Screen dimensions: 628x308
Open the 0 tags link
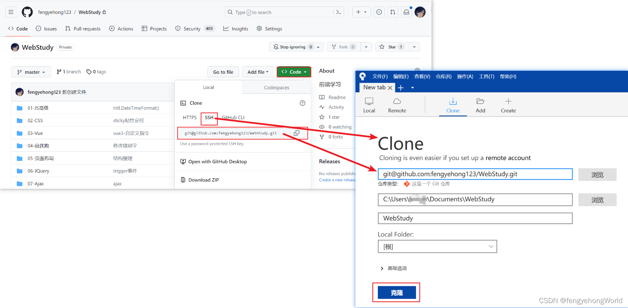[96, 72]
